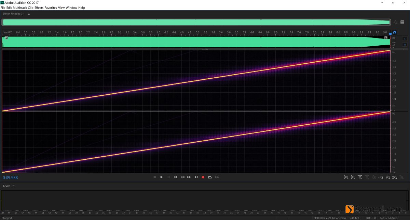The height and width of the screenshot is (220, 410).
Task: Toggle the left channel L button
Action: 405,39
